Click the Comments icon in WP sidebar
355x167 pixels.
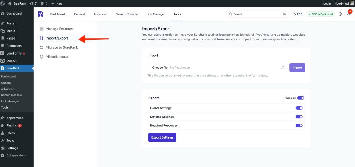2,46
